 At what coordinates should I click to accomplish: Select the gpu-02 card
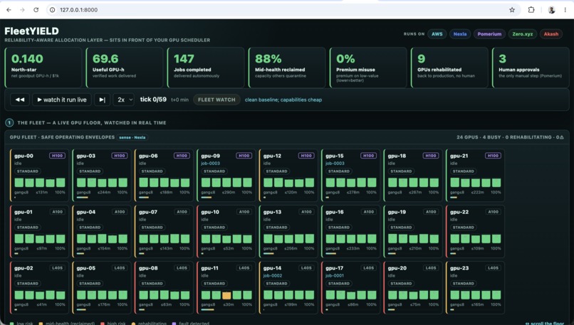coord(40,288)
